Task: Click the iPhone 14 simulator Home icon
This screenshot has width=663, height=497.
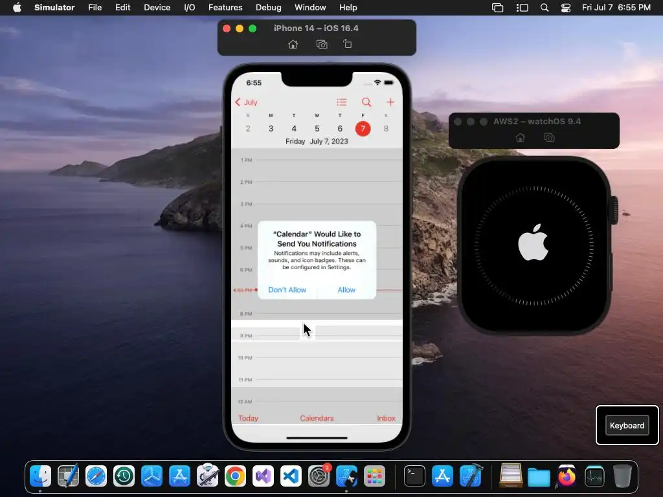Action: [293, 45]
